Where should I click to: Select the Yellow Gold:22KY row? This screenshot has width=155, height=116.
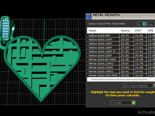[x=121, y=55]
